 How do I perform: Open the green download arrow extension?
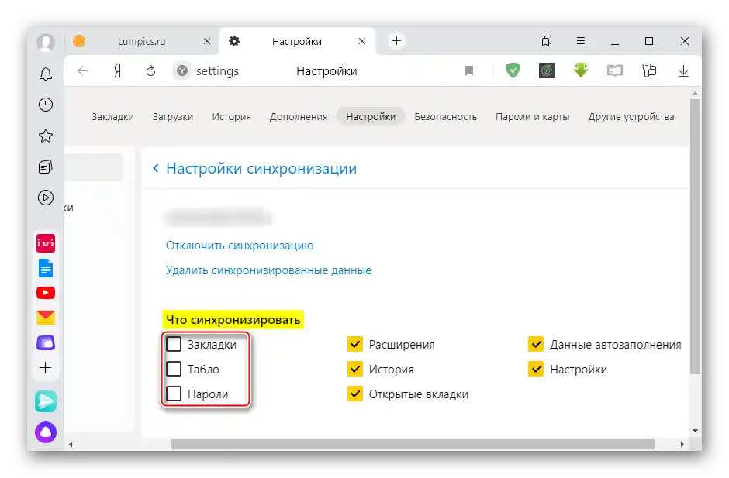tap(581, 70)
